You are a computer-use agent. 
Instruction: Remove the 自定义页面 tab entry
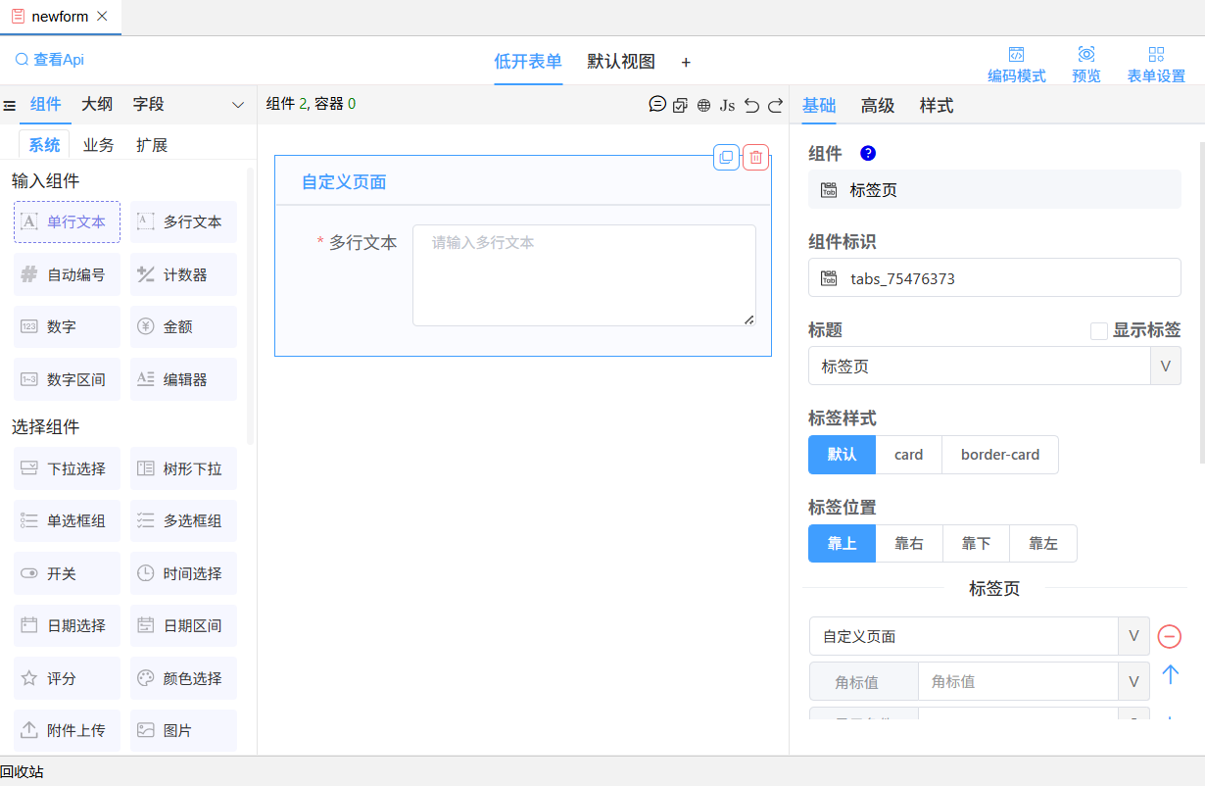[x=1169, y=636]
